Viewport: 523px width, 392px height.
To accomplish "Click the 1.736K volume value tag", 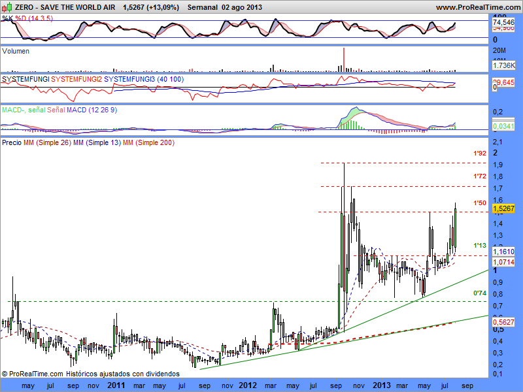I will pos(504,65).
